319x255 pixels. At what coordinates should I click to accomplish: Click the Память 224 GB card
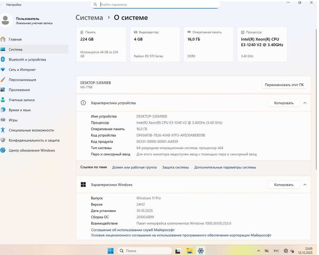101,44
